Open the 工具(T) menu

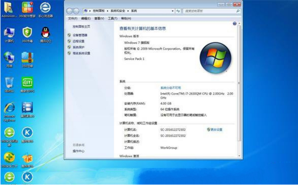(113, 18)
